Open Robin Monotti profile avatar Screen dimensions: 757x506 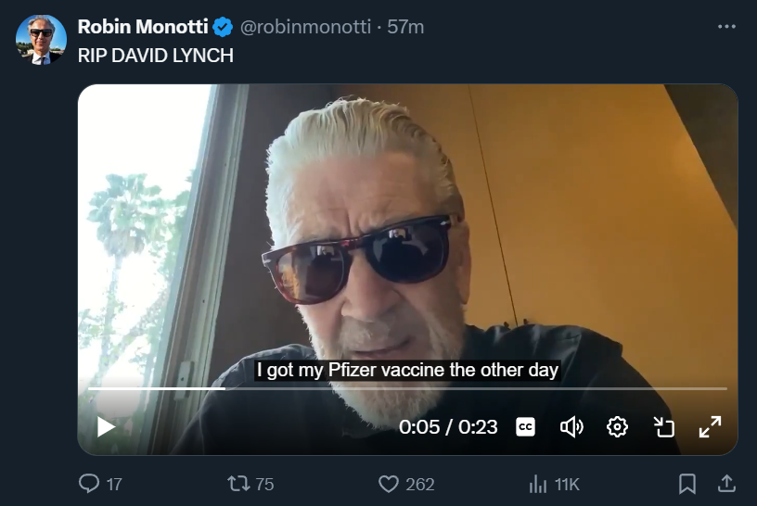click(41, 40)
